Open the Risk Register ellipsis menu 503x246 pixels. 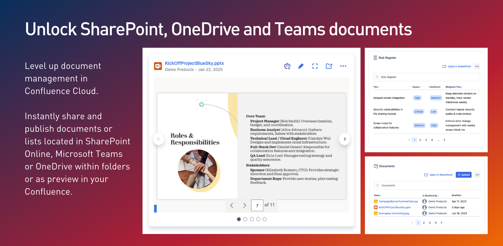477,66
